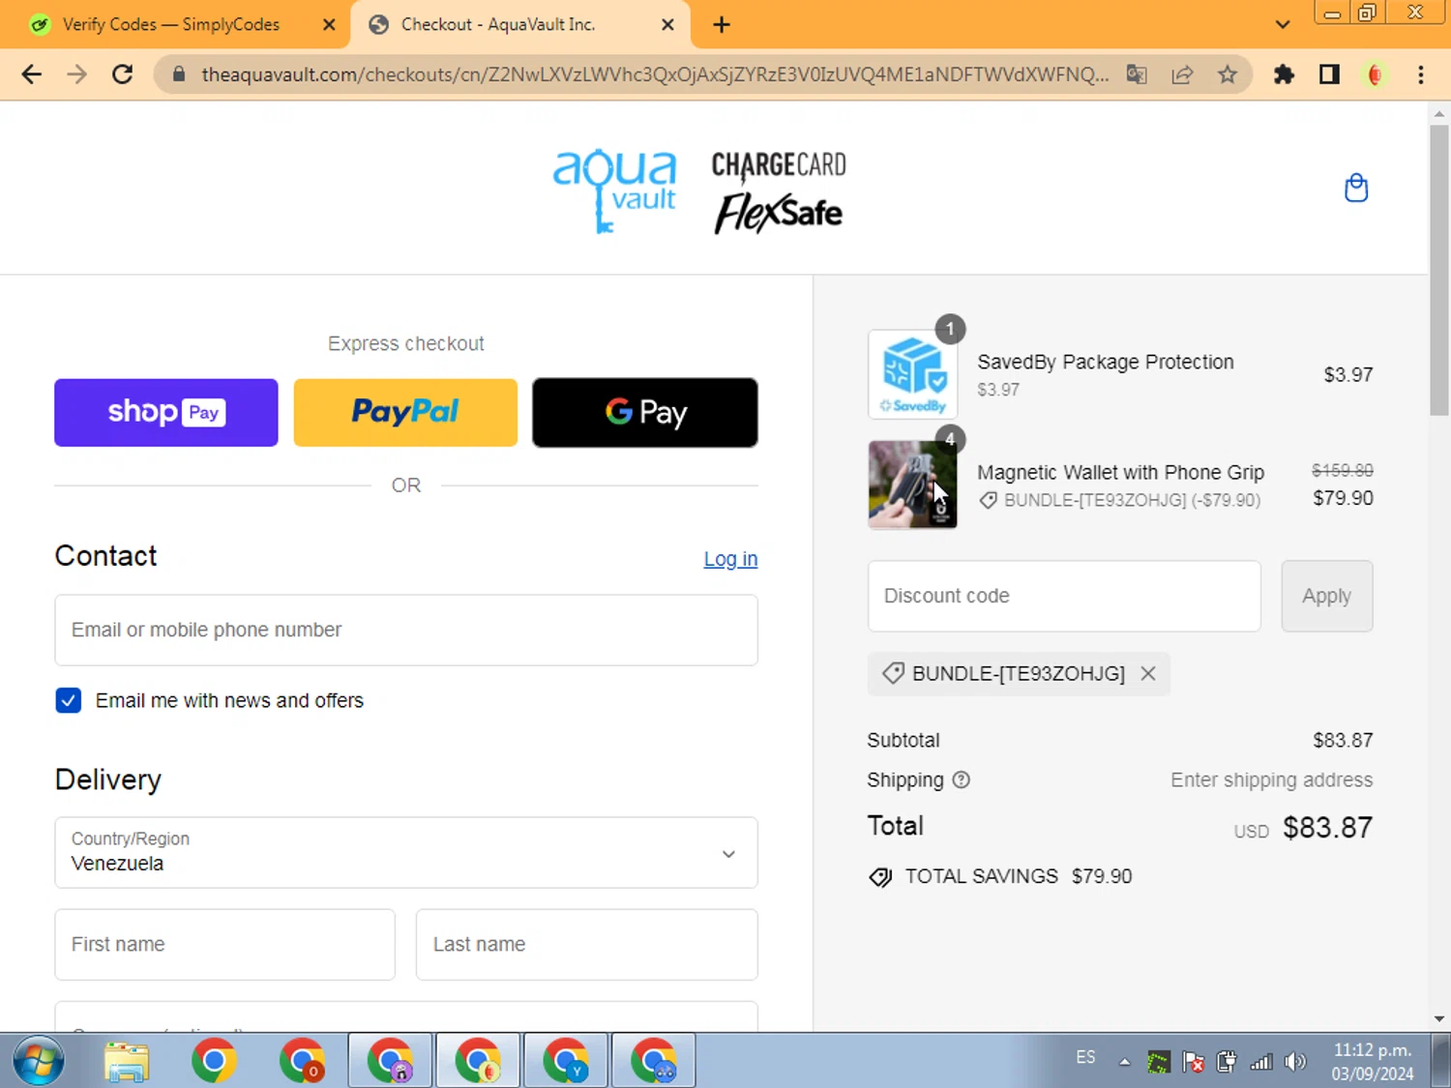Click the taskbar network signal icon
Image resolution: width=1451 pixels, height=1088 pixels.
tap(1261, 1062)
